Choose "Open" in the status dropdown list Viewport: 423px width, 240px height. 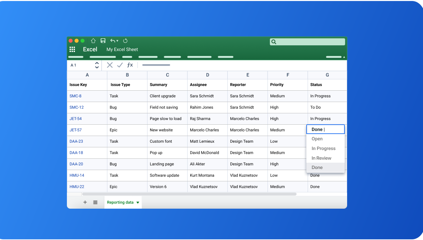pyautogui.click(x=317, y=139)
